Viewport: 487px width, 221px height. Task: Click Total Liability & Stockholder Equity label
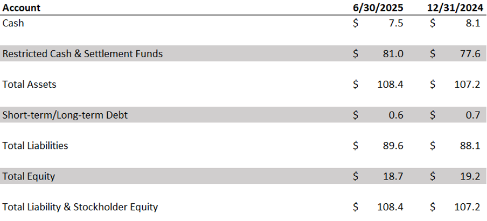[x=80, y=206]
